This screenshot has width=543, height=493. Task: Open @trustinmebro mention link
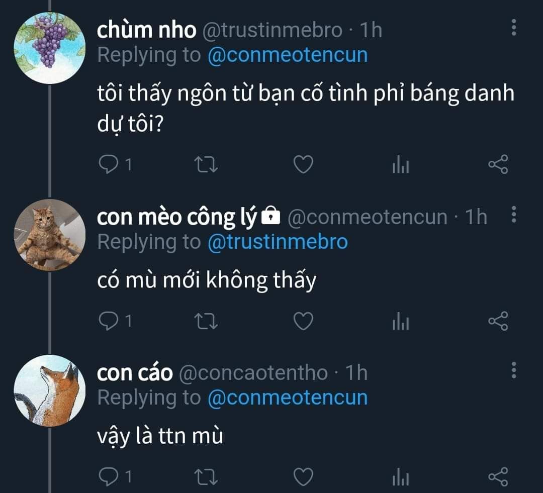point(278,242)
